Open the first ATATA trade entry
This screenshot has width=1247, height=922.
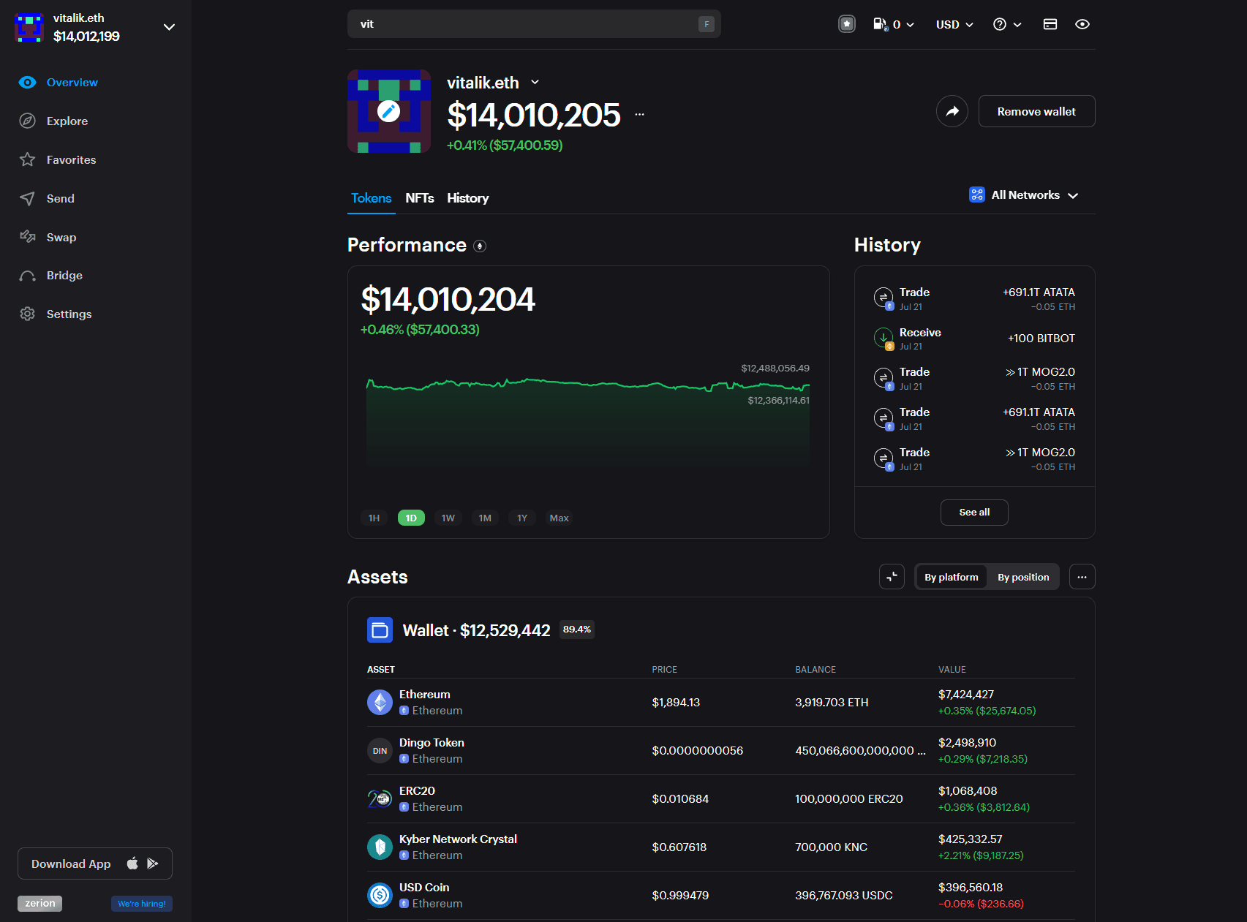pos(974,298)
